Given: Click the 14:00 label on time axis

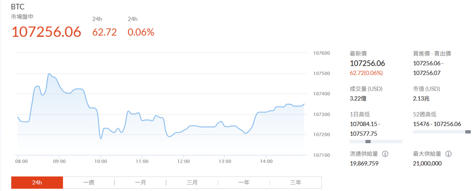Looking at the screenshot, I should [266, 162].
